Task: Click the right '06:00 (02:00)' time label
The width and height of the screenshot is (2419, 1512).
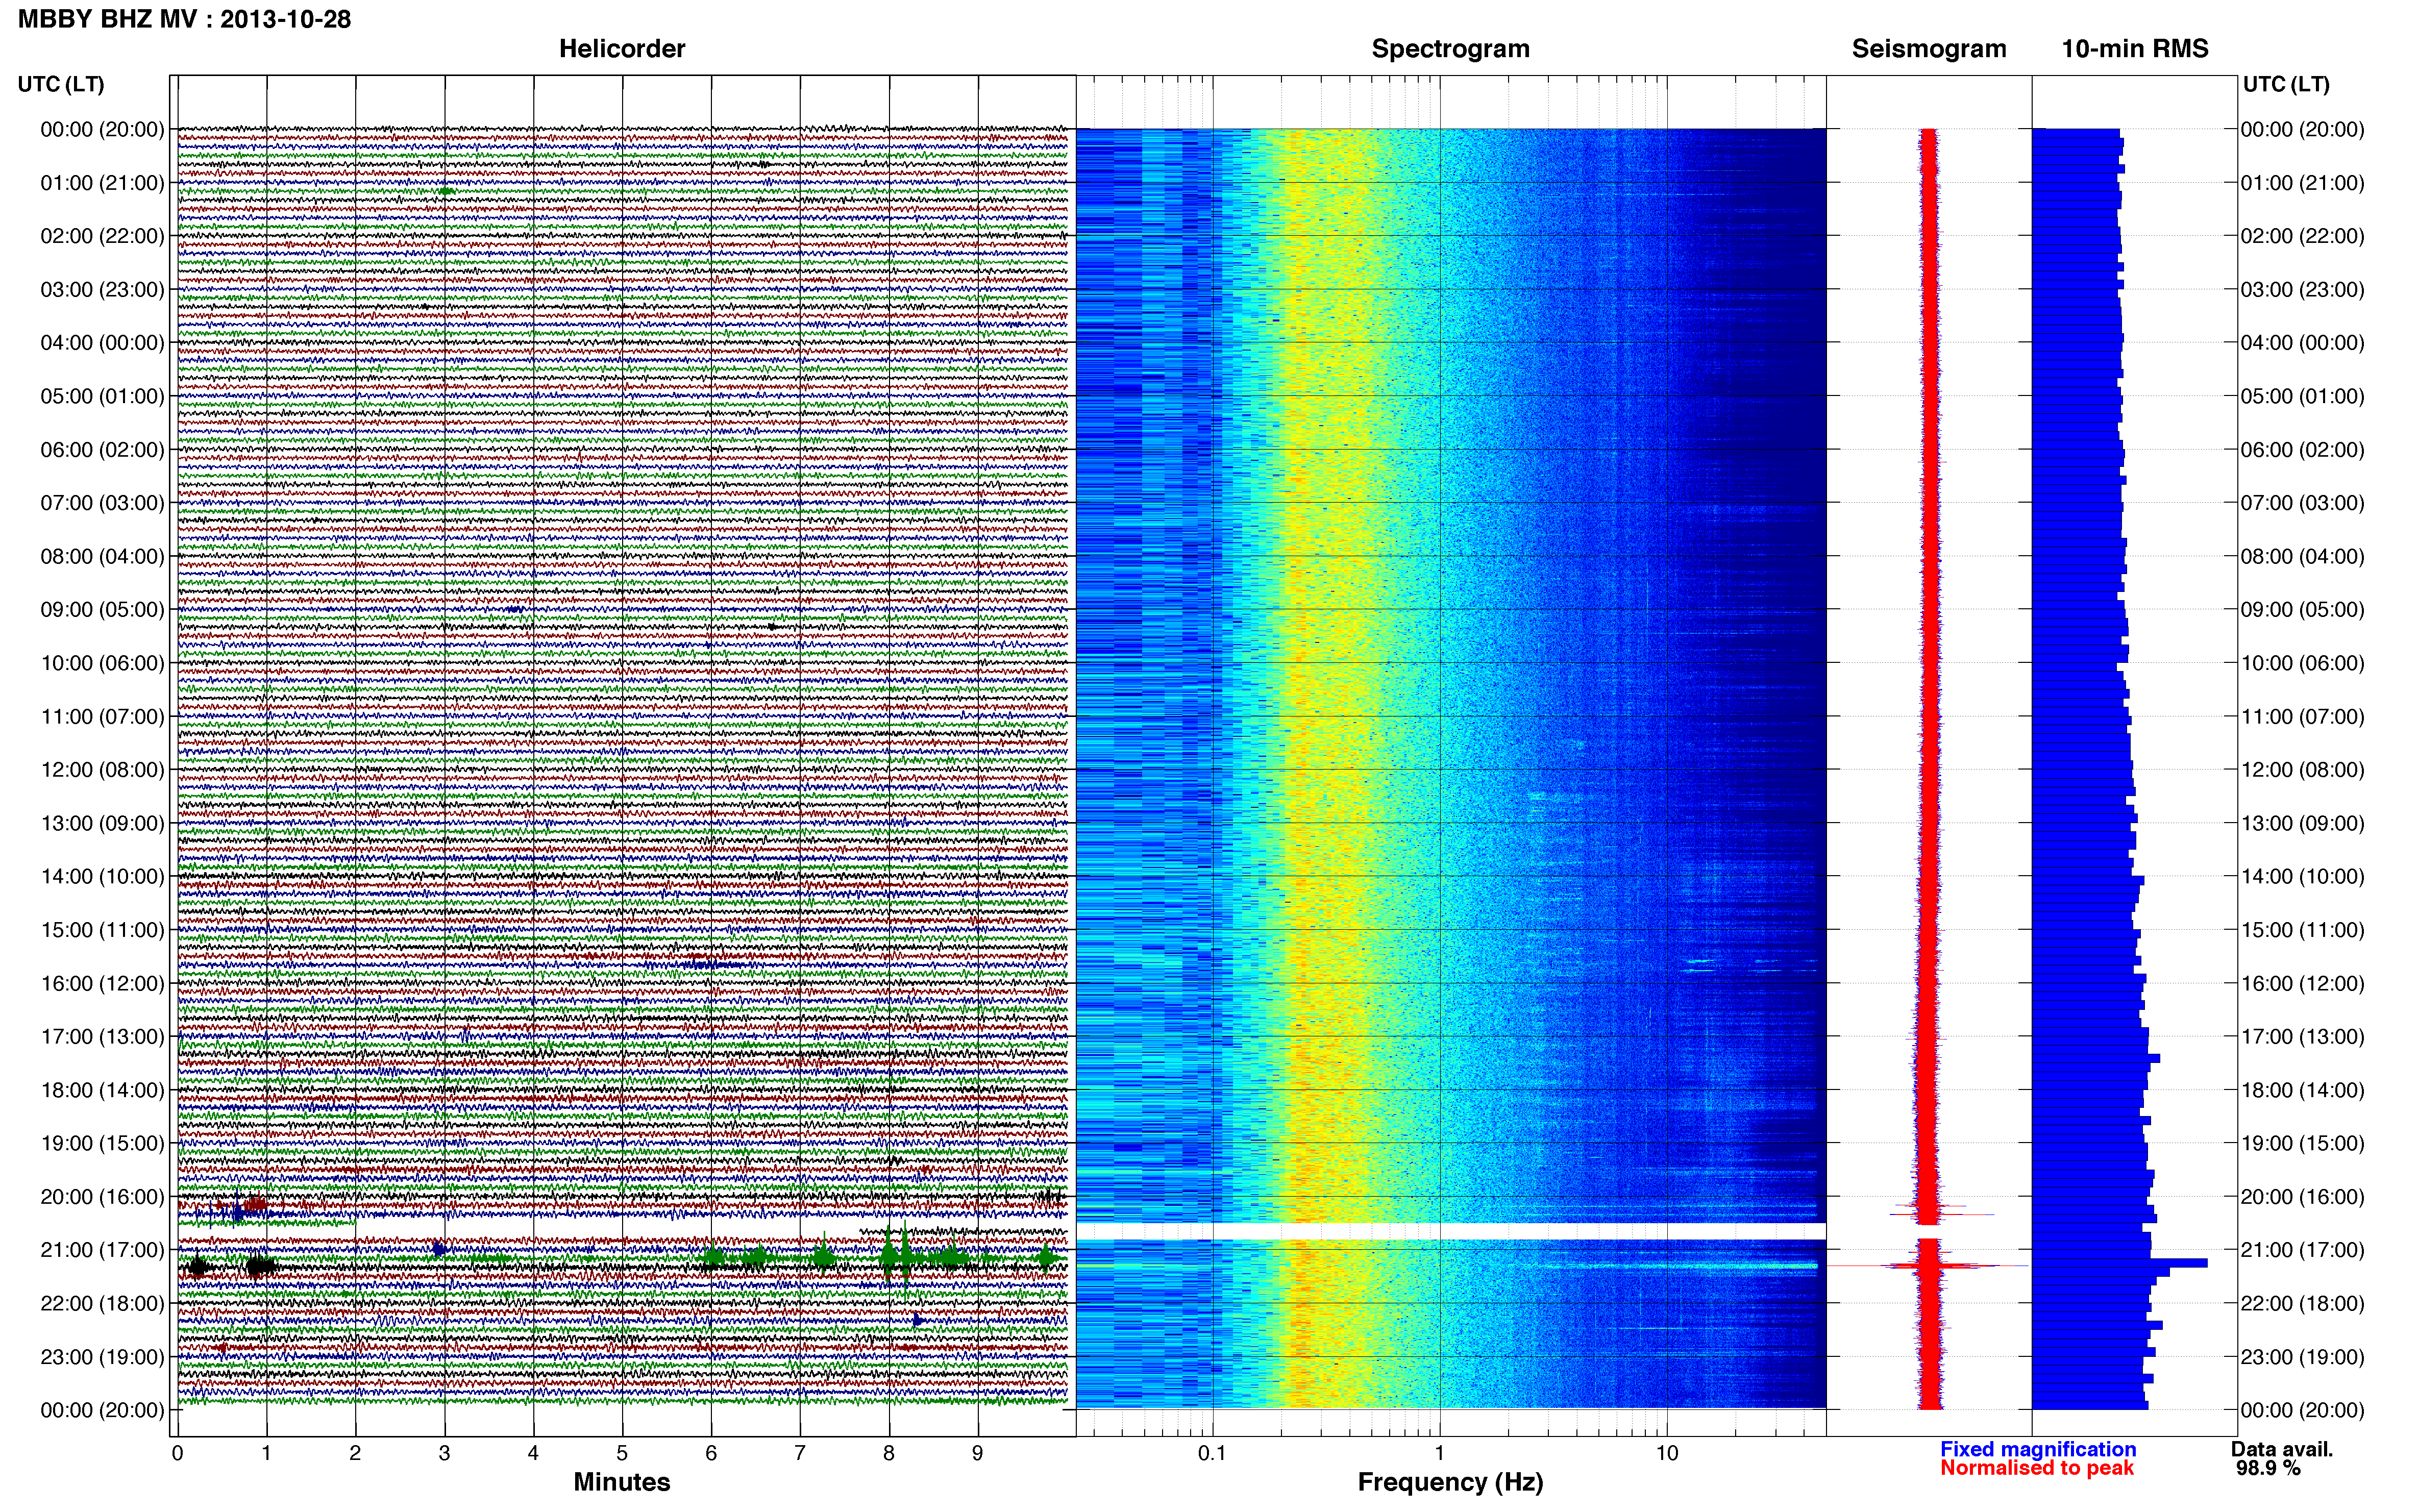Action: point(2302,450)
